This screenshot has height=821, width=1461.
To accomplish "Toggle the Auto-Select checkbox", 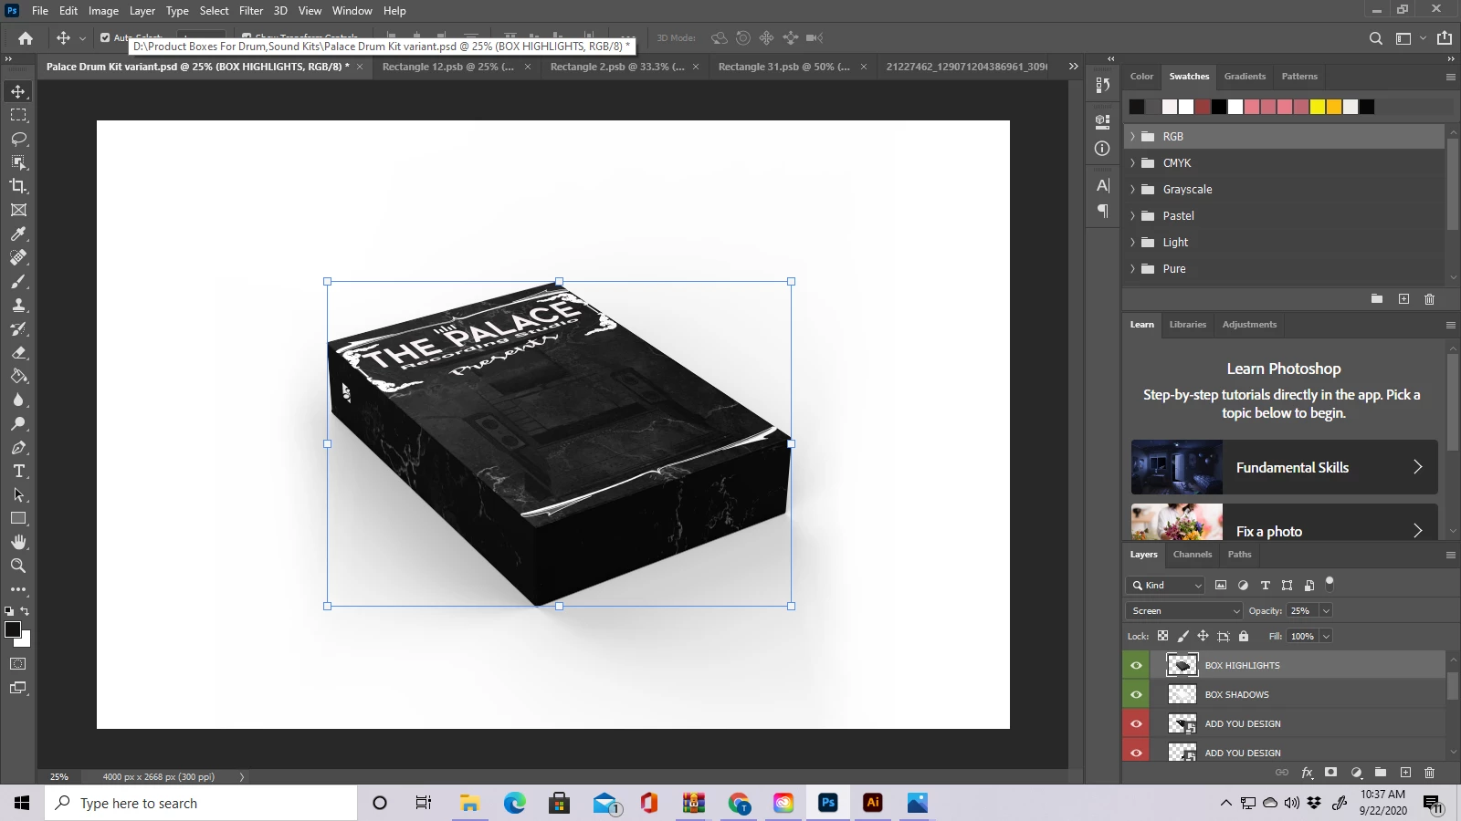I will tap(105, 38).
